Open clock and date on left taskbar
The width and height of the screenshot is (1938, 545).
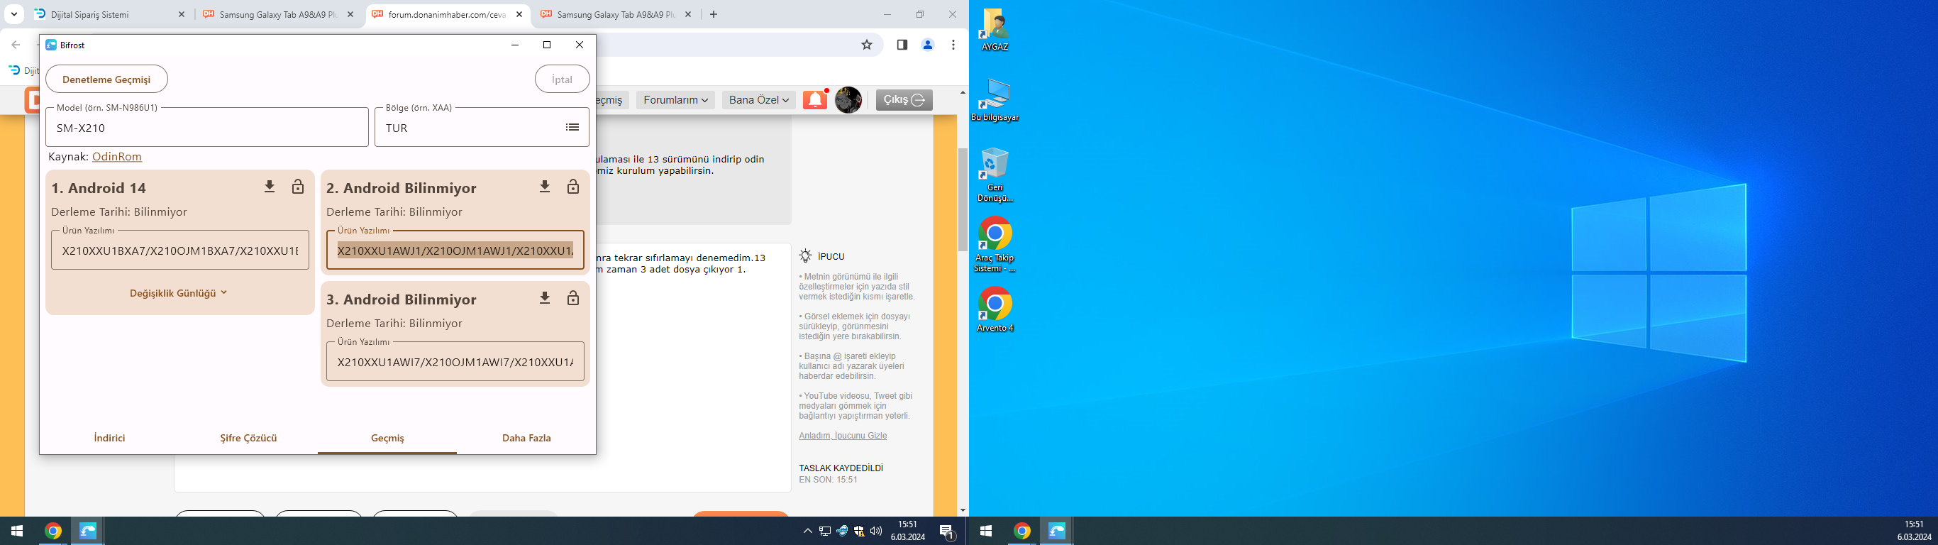pyautogui.click(x=907, y=531)
